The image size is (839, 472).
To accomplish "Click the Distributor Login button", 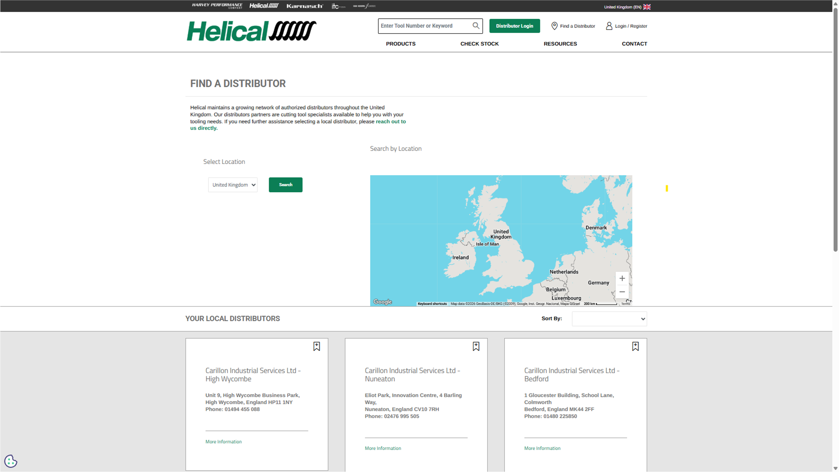I will click(514, 26).
